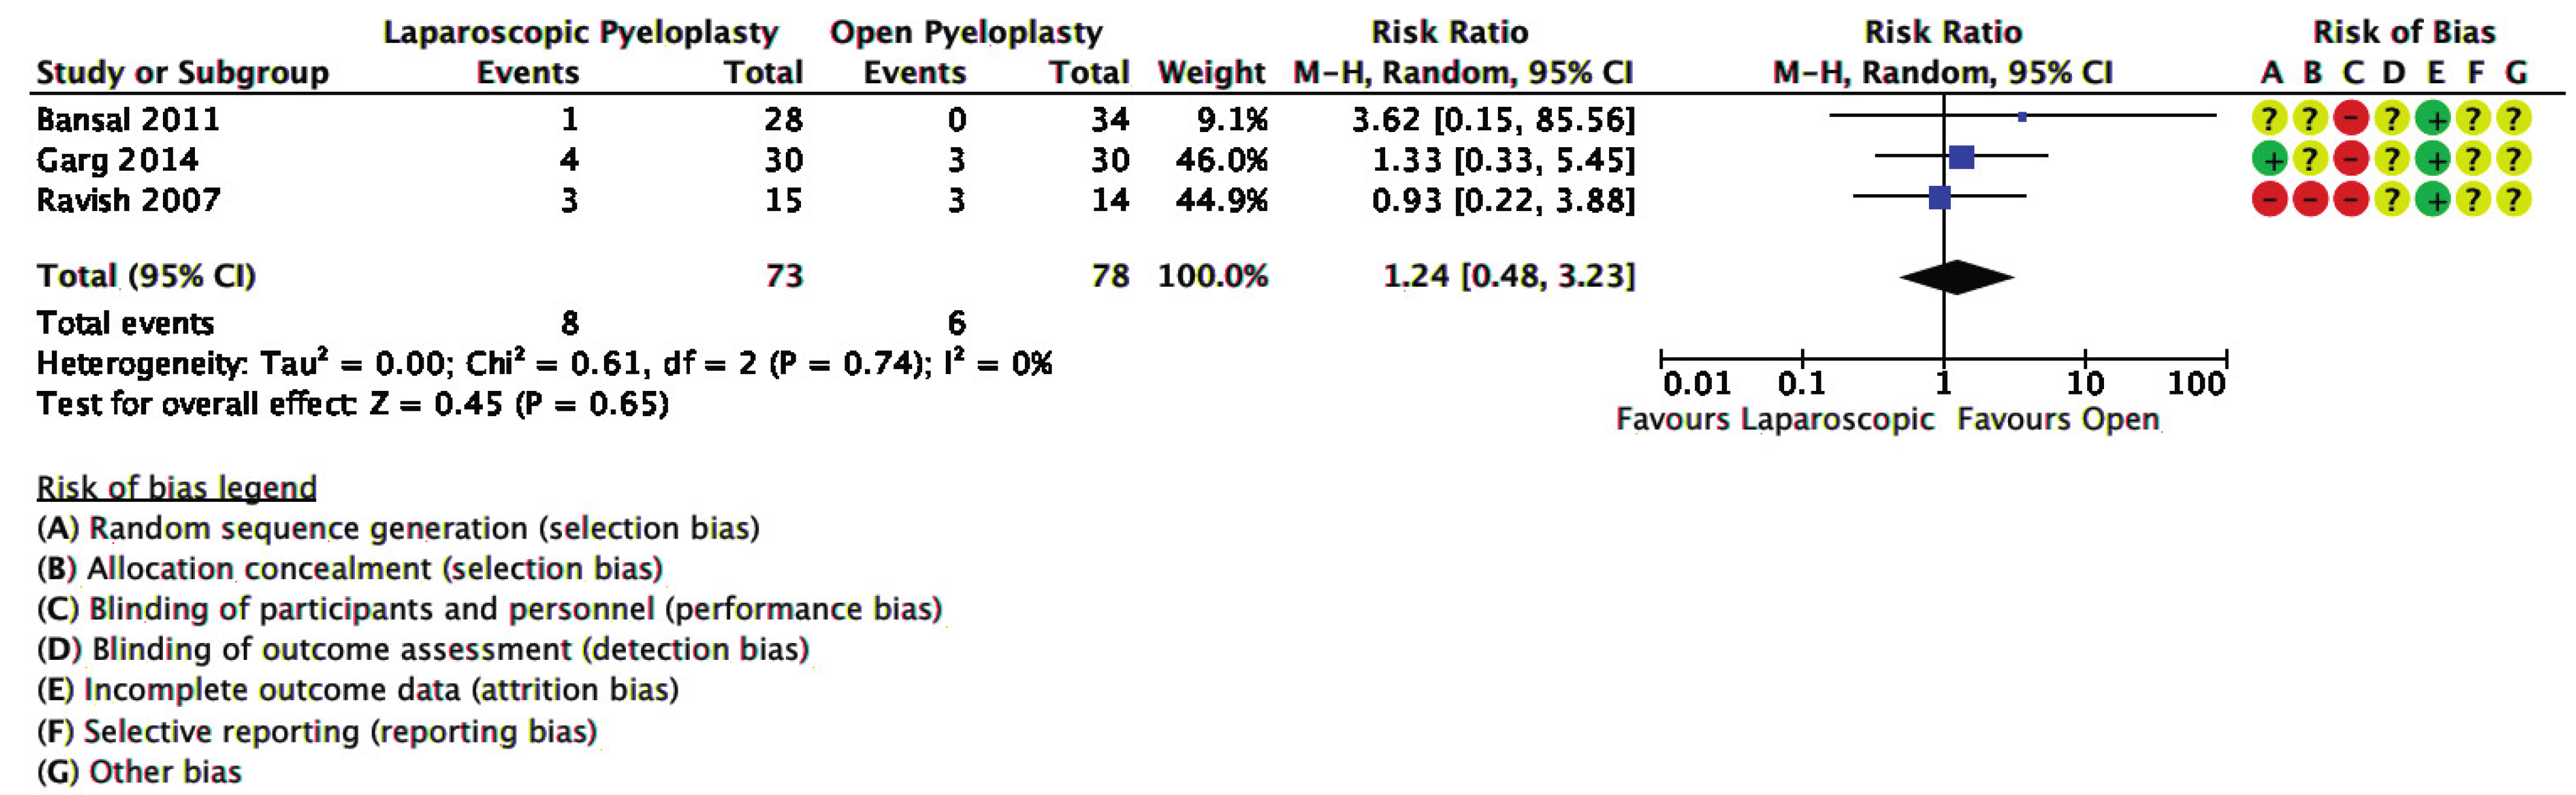
Task: Click the "Favours Laparoscopic" axis label
Action: [1774, 419]
